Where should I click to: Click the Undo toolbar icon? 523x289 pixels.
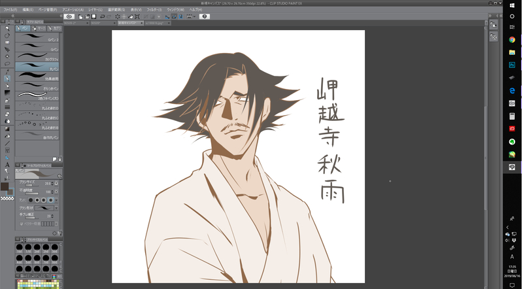103,16
